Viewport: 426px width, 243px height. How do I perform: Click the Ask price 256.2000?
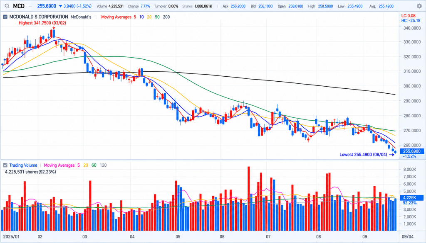point(238,6)
